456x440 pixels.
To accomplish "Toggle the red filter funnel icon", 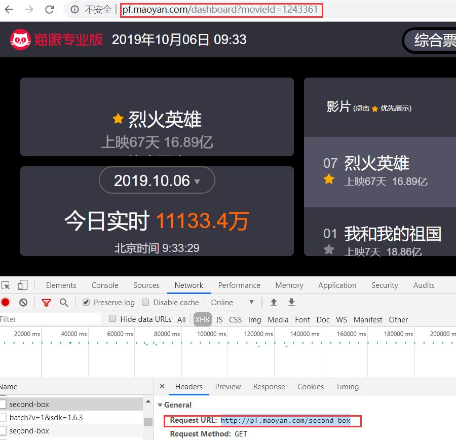I will [x=46, y=303].
